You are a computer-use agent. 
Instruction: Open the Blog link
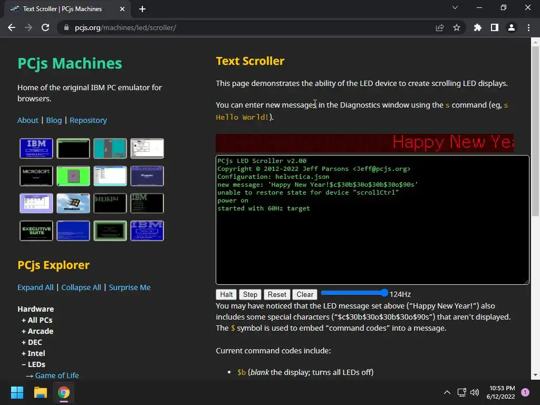pyautogui.click(x=54, y=120)
